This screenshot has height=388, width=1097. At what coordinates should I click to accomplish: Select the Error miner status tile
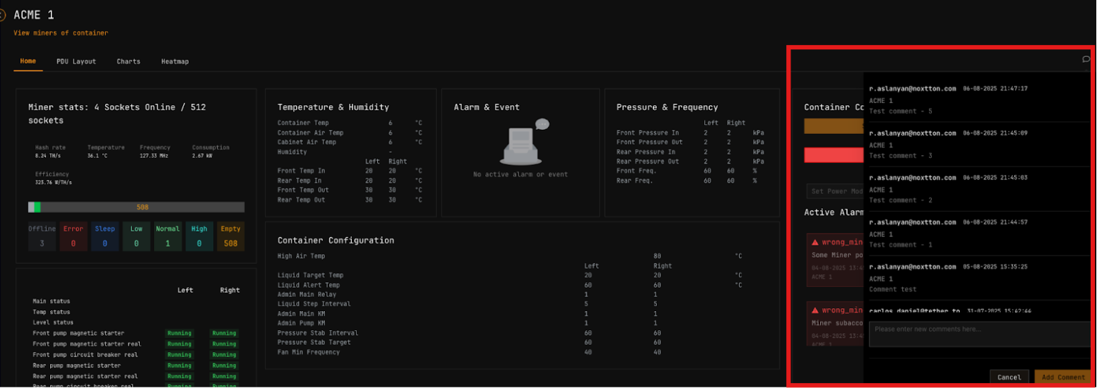73,236
